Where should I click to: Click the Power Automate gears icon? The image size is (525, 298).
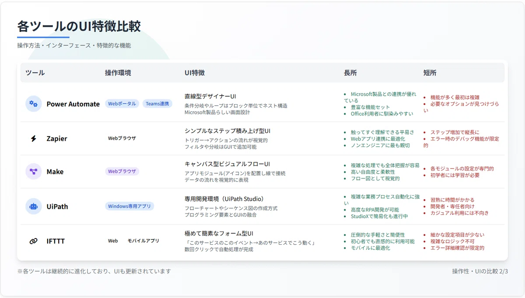[33, 104]
